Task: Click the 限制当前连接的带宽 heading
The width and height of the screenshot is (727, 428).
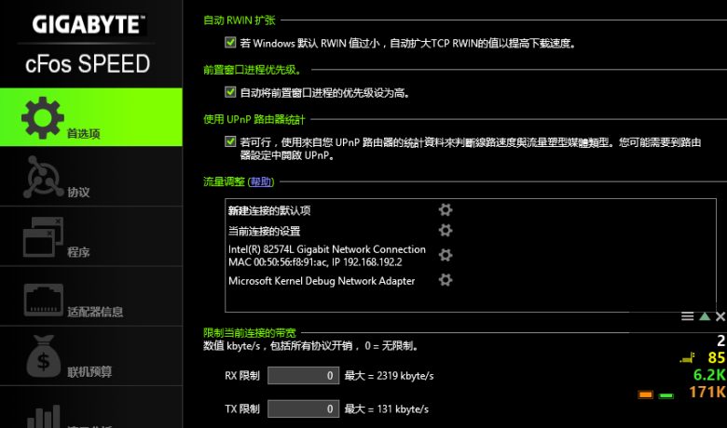Action: 250,333
